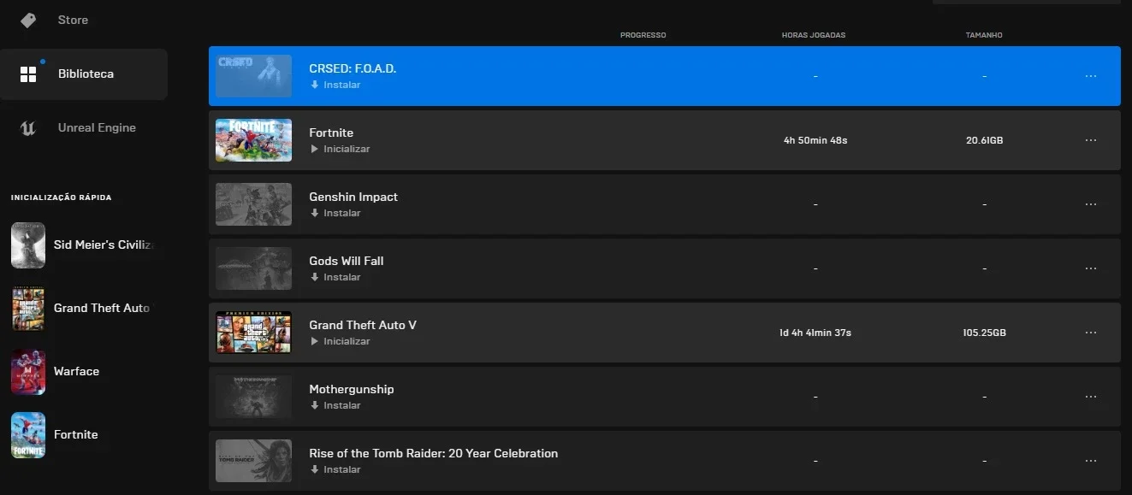Open three-dot menu for CRSED: F.O.A.D.
This screenshot has width=1132, height=495.
1090,76
